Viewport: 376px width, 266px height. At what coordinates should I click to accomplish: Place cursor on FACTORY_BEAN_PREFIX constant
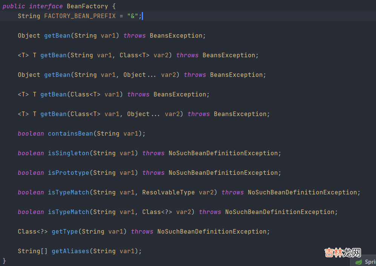(x=80, y=16)
